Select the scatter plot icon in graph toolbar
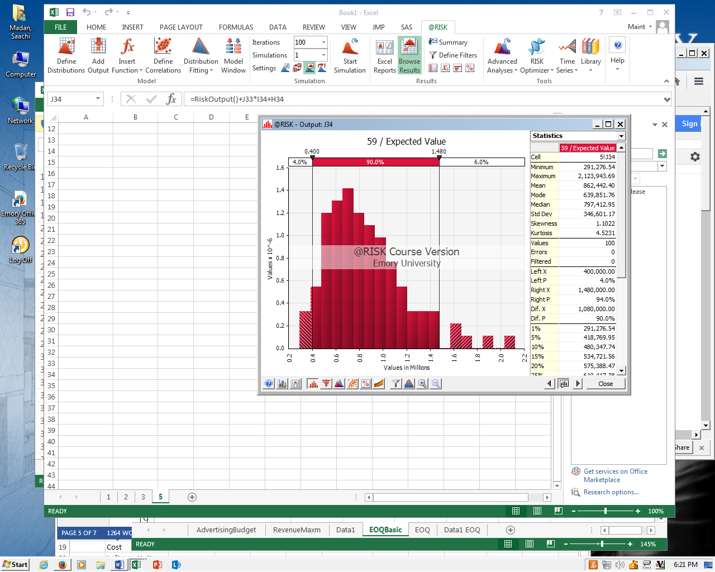715x572 pixels. pyautogui.click(x=352, y=384)
